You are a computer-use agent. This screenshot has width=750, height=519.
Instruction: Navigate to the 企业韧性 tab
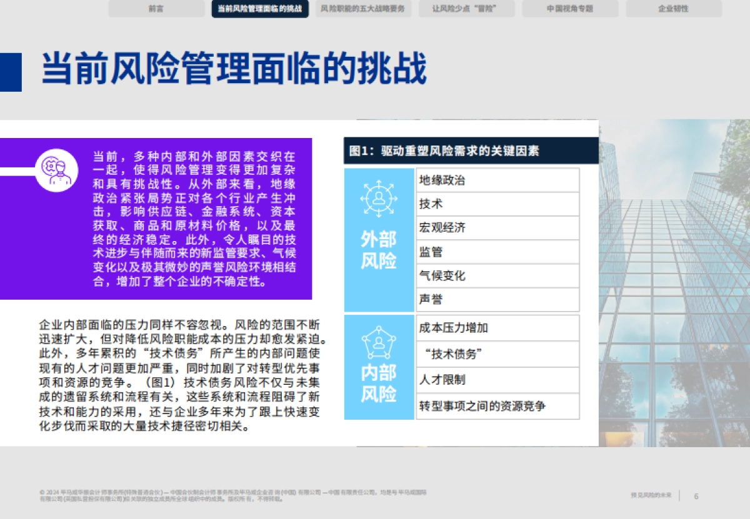(673, 9)
